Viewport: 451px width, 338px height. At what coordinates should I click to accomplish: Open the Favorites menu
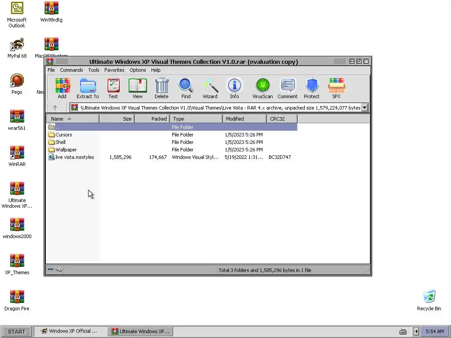115,70
